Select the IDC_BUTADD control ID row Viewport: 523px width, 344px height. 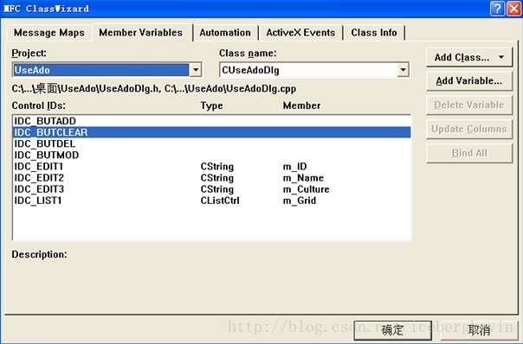click(x=212, y=121)
